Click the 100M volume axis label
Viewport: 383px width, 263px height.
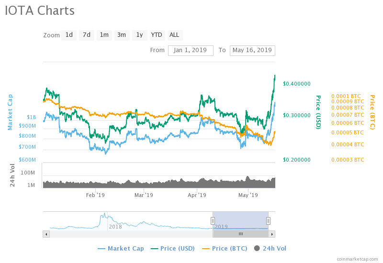click(x=28, y=173)
